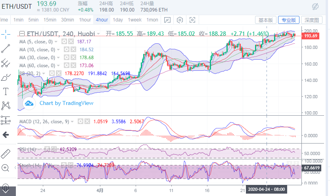330x196 pixels.
Task: Click the 2020-04-24 08:00 time axis label
Action: (x=267, y=189)
